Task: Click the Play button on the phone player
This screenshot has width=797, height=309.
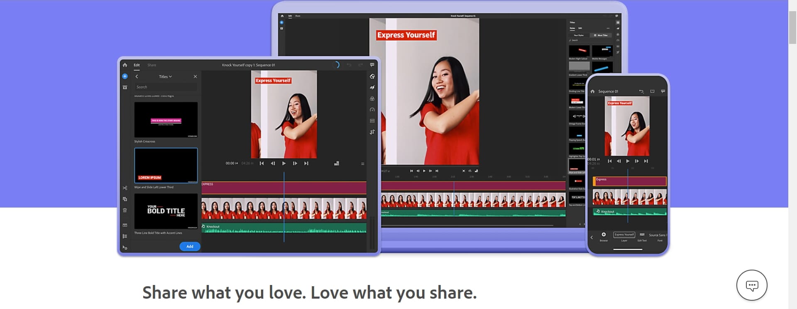Action: (x=628, y=161)
